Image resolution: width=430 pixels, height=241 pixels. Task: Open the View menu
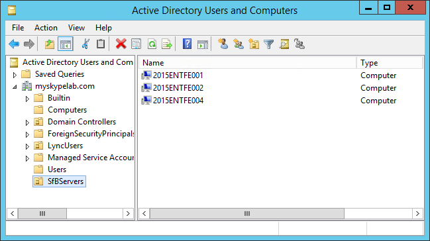(76, 28)
